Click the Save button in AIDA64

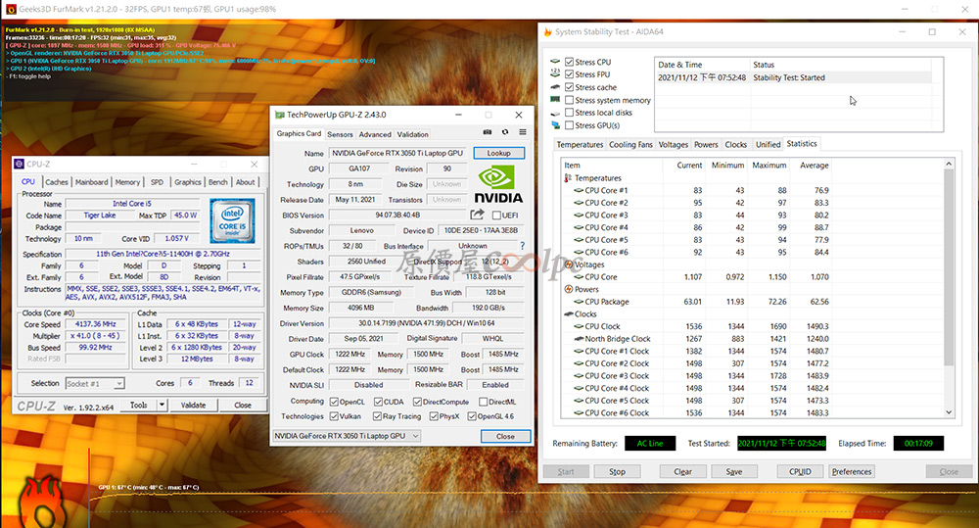click(x=734, y=472)
